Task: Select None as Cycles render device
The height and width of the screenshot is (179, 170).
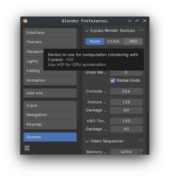Action: pos(95,41)
